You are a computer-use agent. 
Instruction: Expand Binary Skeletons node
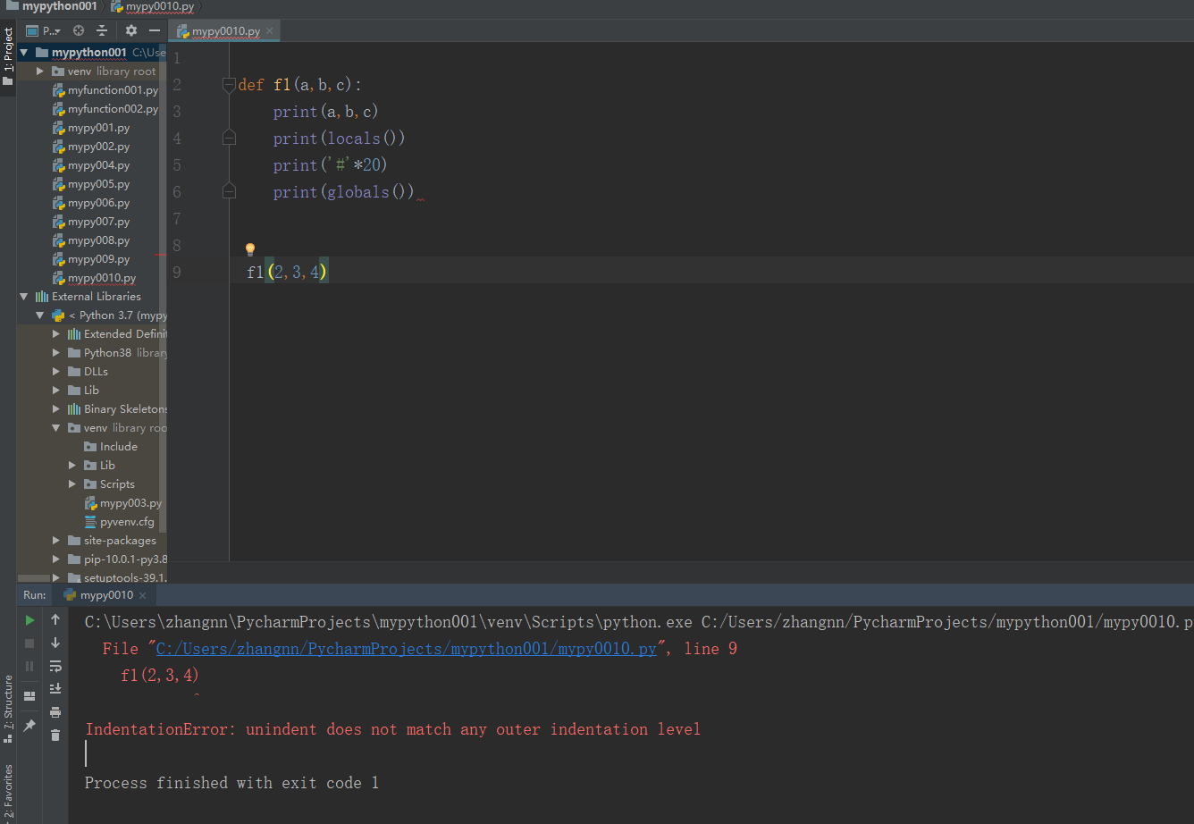(56, 409)
